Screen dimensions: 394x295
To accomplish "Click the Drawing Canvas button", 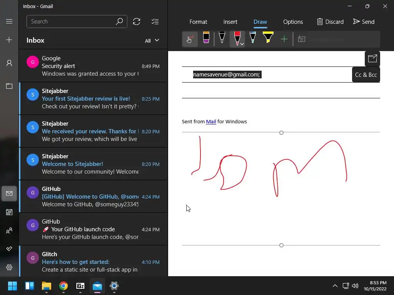I will pyautogui.click(x=323, y=39).
